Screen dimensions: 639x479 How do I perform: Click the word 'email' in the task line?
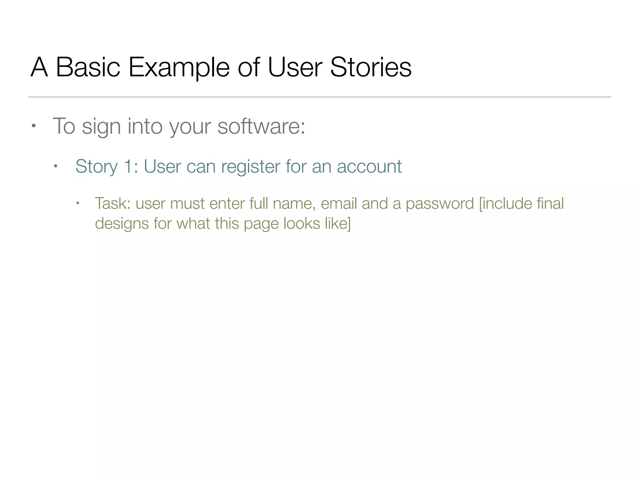click(339, 204)
